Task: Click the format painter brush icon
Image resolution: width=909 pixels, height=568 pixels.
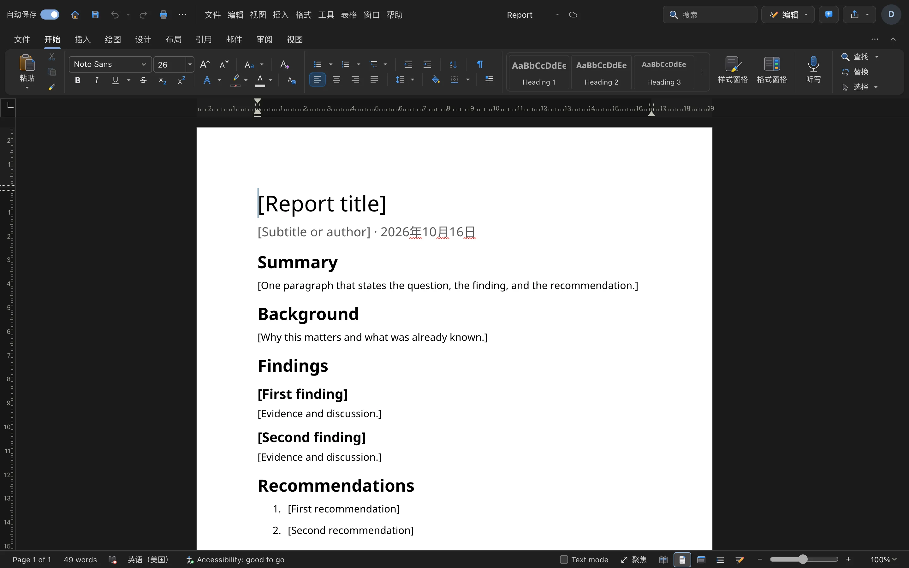Action: click(52, 87)
